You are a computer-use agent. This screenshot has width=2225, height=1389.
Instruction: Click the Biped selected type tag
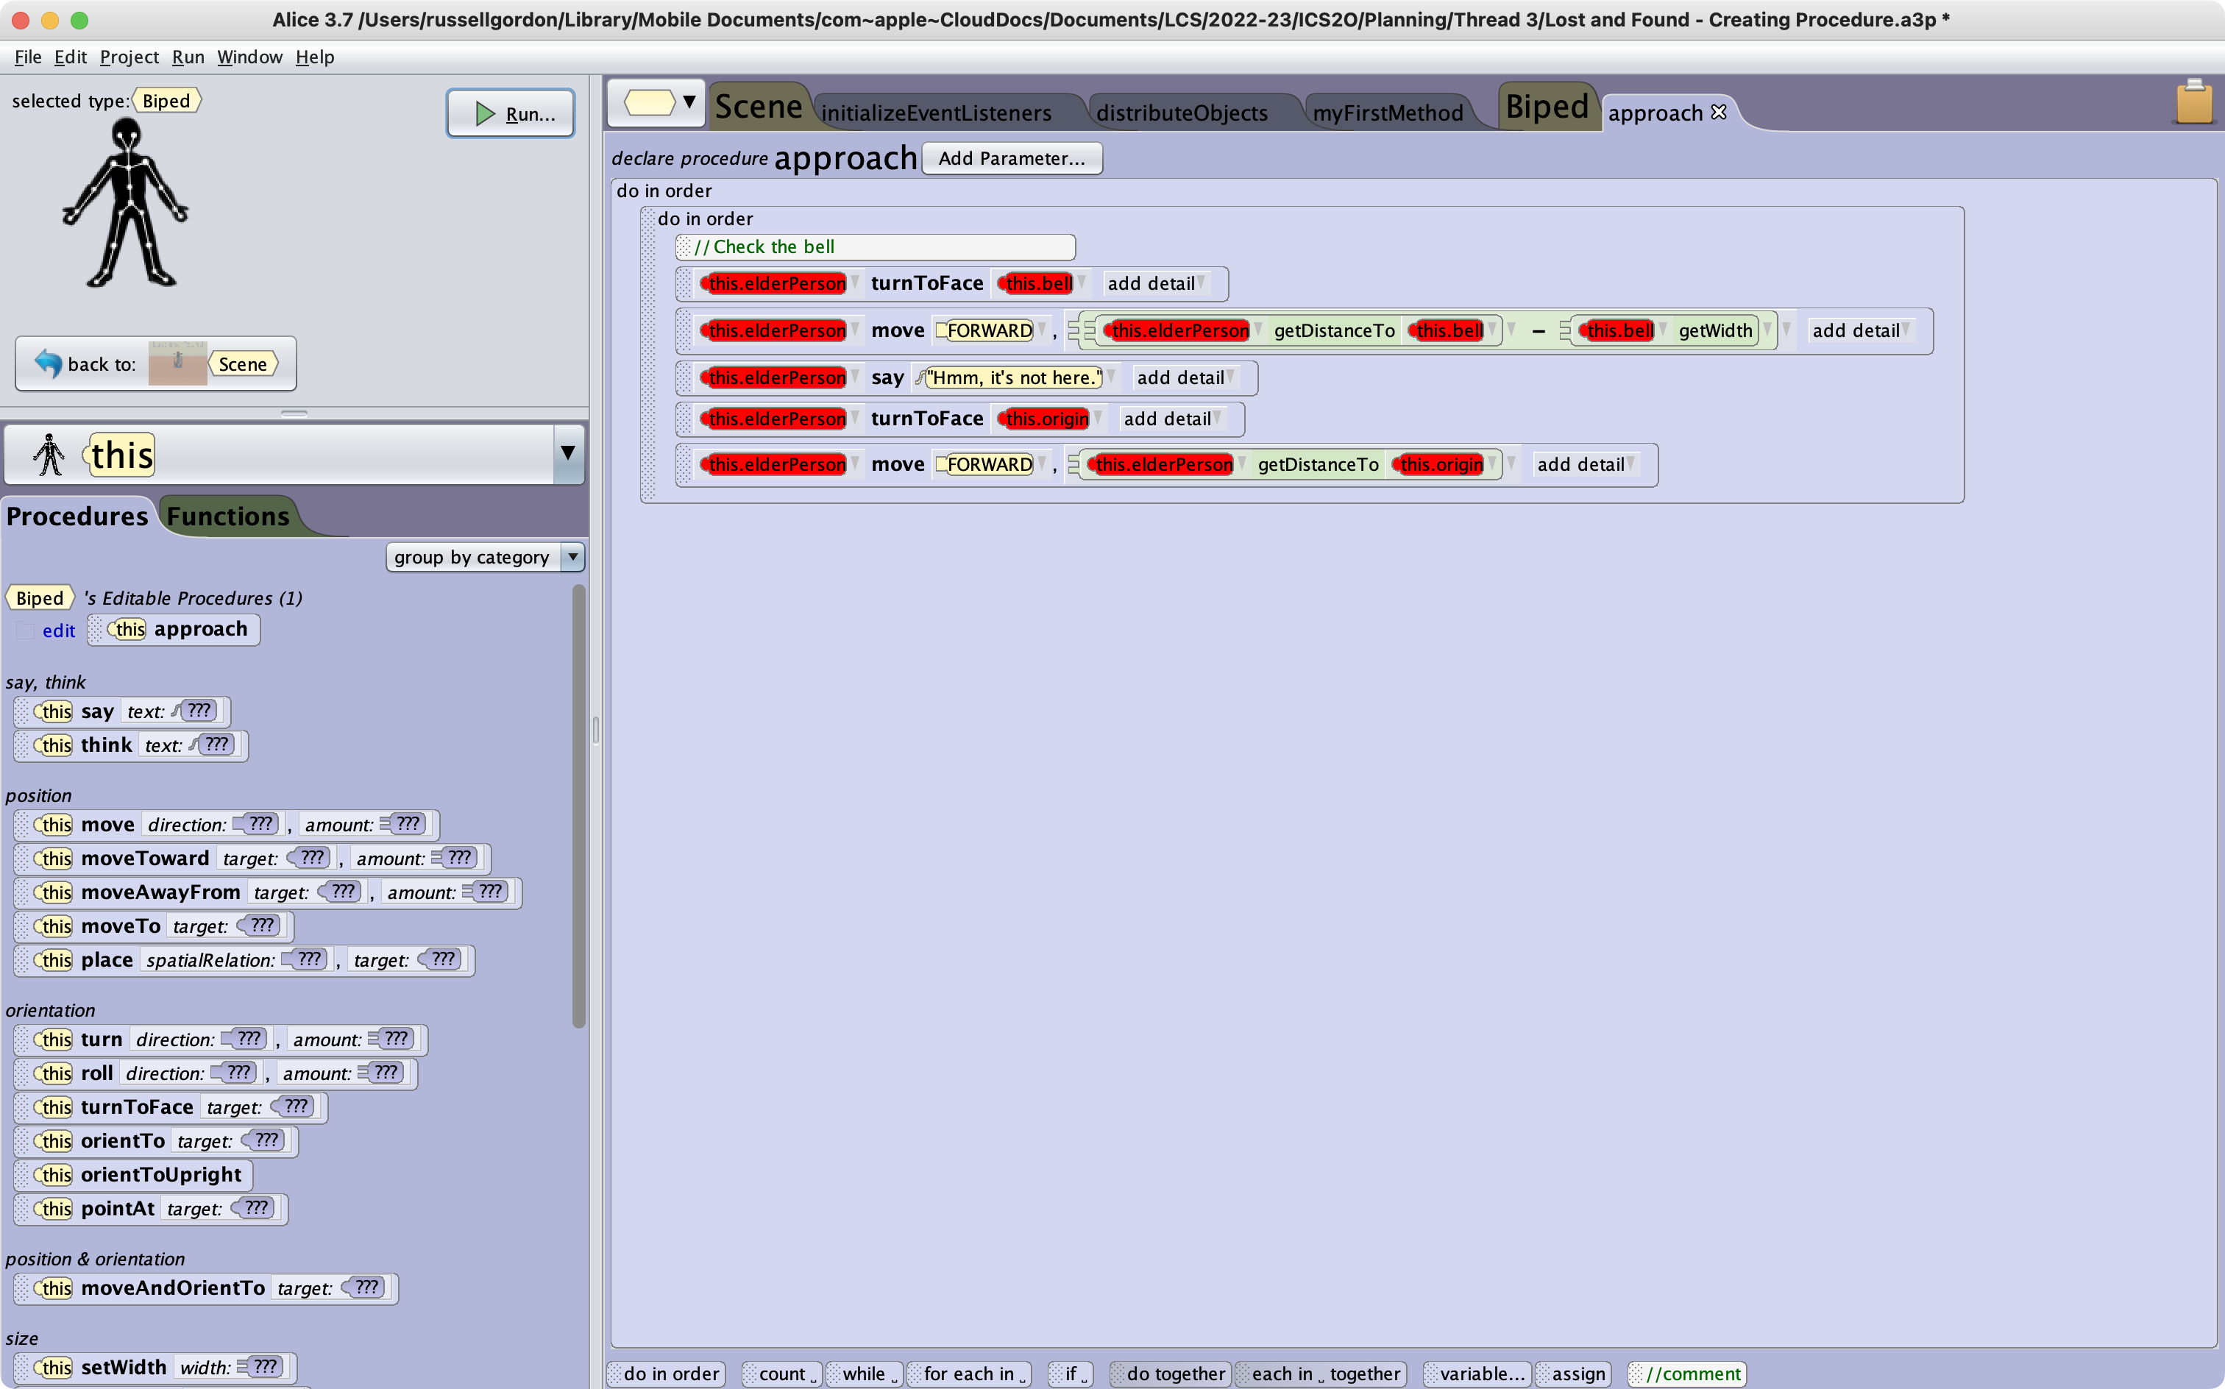pyautogui.click(x=166, y=100)
